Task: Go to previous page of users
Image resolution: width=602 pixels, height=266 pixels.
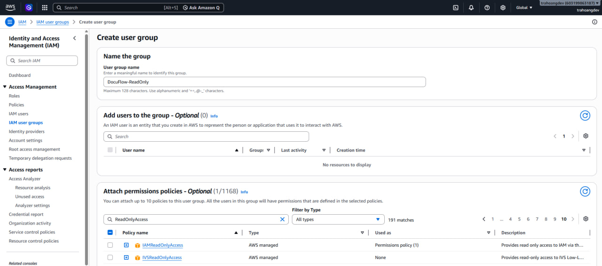Action: pyautogui.click(x=555, y=136)
